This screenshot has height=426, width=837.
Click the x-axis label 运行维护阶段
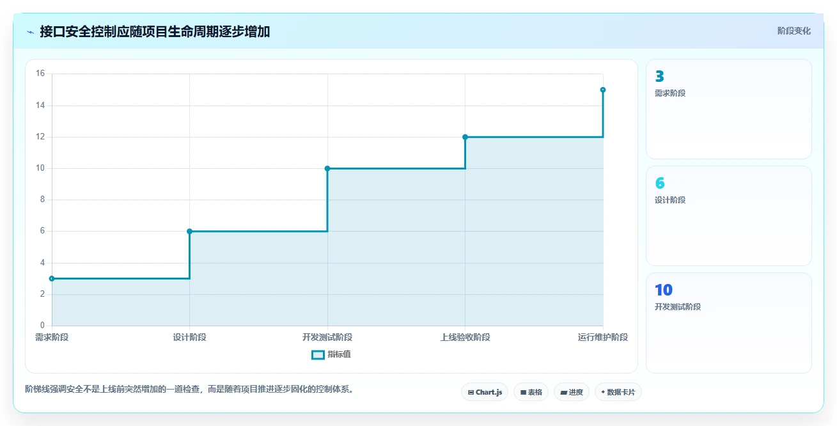click(603, 337)
